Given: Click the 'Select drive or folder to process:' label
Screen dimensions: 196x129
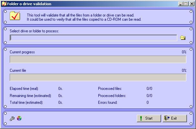Looking at the screenshot, I should click(x=34, y=31).
